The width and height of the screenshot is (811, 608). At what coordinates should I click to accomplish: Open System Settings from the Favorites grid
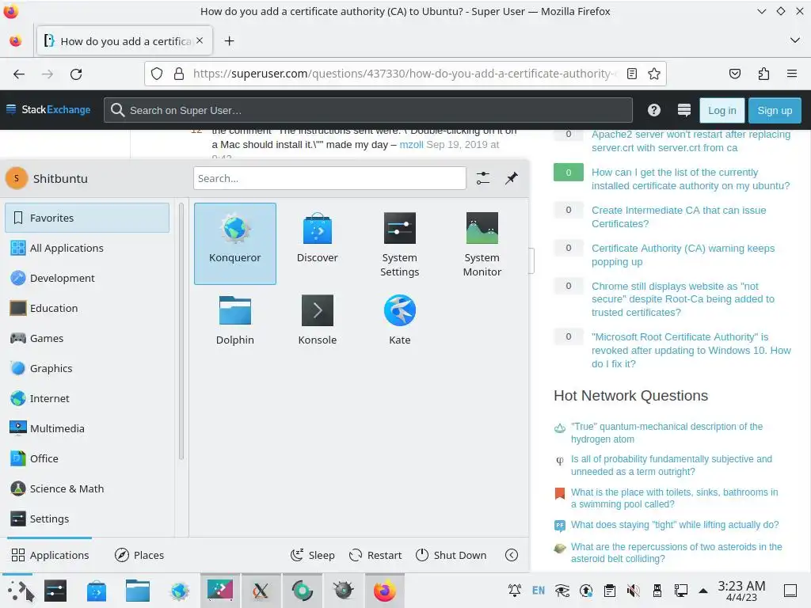(399, 244)
